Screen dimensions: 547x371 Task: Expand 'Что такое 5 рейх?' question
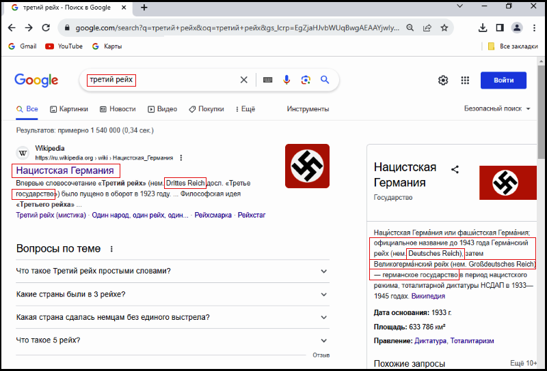coord(173,340)
